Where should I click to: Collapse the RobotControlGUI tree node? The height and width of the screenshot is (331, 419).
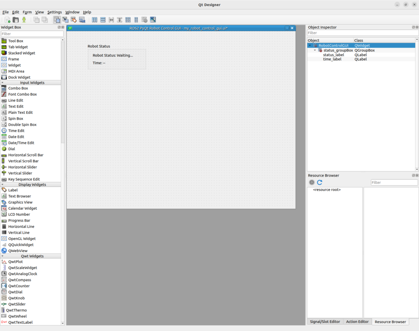(310, 45)
